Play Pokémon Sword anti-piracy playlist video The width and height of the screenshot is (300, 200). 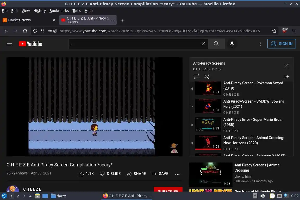tap(241, 89)
